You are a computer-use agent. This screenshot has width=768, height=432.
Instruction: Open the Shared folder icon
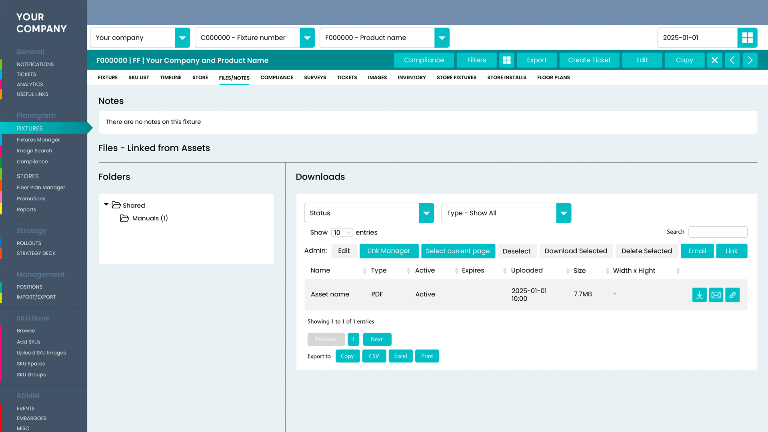pos(116,205)
